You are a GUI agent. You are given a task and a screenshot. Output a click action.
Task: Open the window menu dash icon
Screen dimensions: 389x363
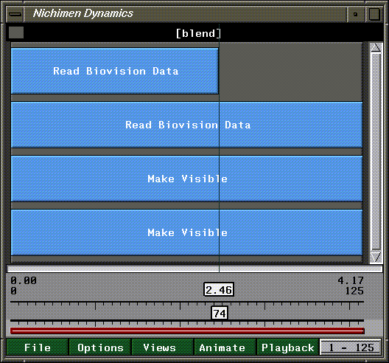[15, 14]
